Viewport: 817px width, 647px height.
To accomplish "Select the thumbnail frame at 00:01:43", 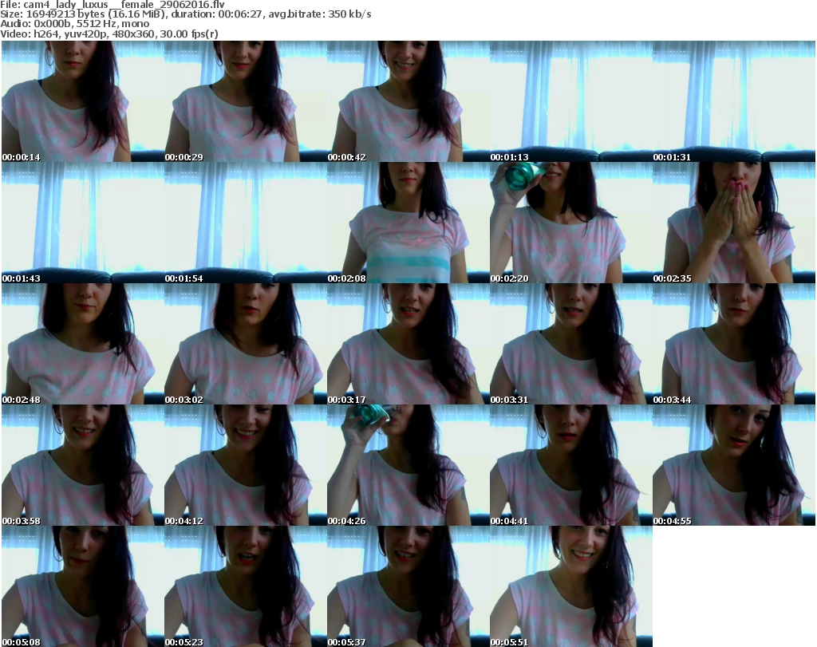I will click(83, 223).
